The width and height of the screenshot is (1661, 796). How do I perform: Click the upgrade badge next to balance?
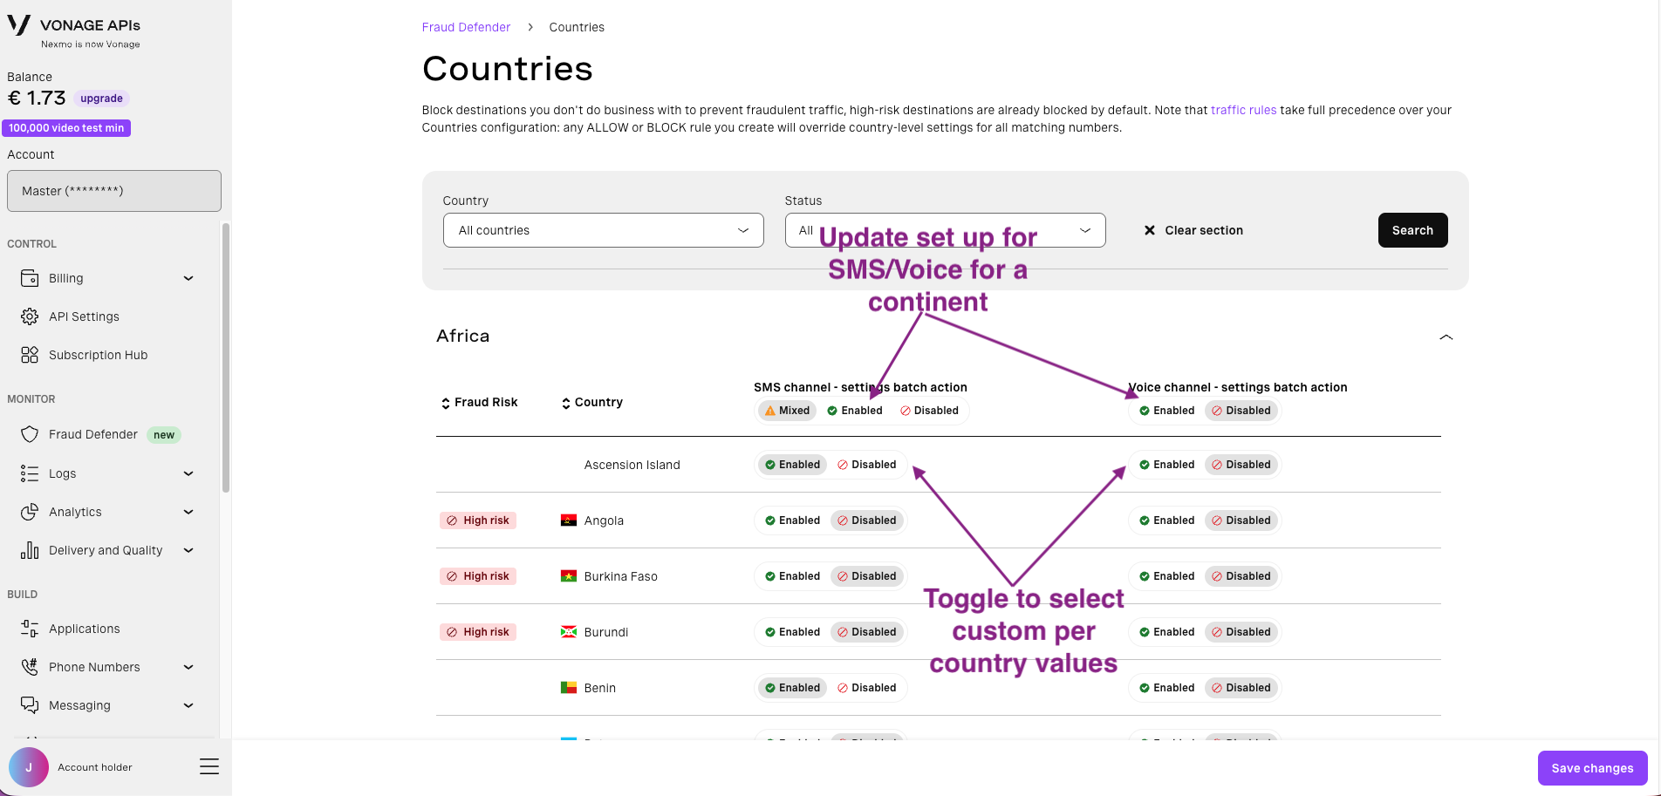pos(101,99)
